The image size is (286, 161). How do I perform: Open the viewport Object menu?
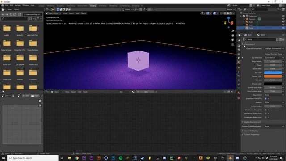pos(84,13)
